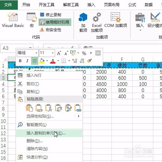Open COM Add-ins (COM加载项)
Image resolution: width=162 pixels, height=162 pixels.
(x=116, y=20)
